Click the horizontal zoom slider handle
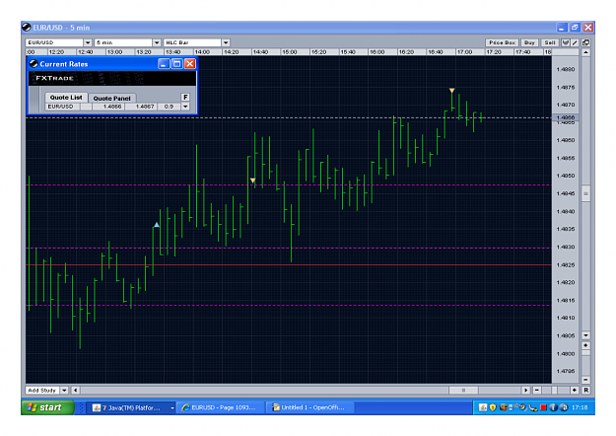Screen dimensions: 616x436 pyautogui.click(x=554, y=390)
